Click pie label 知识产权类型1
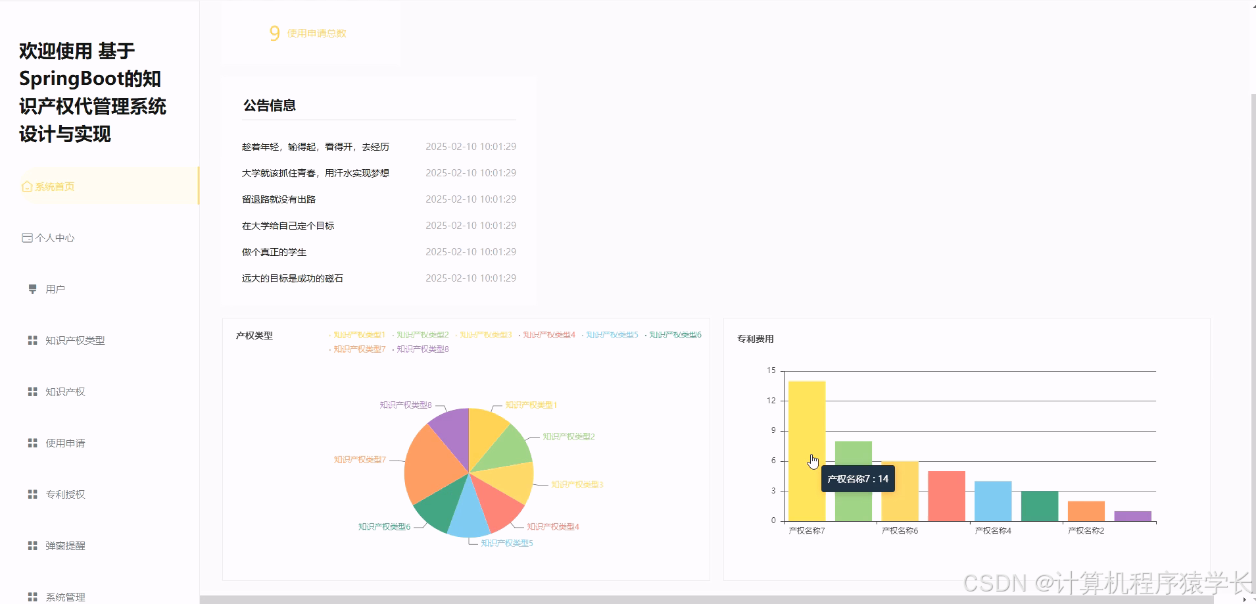Screen dimensions: 1256x604 pyautogui.click(x=531, y=405)
